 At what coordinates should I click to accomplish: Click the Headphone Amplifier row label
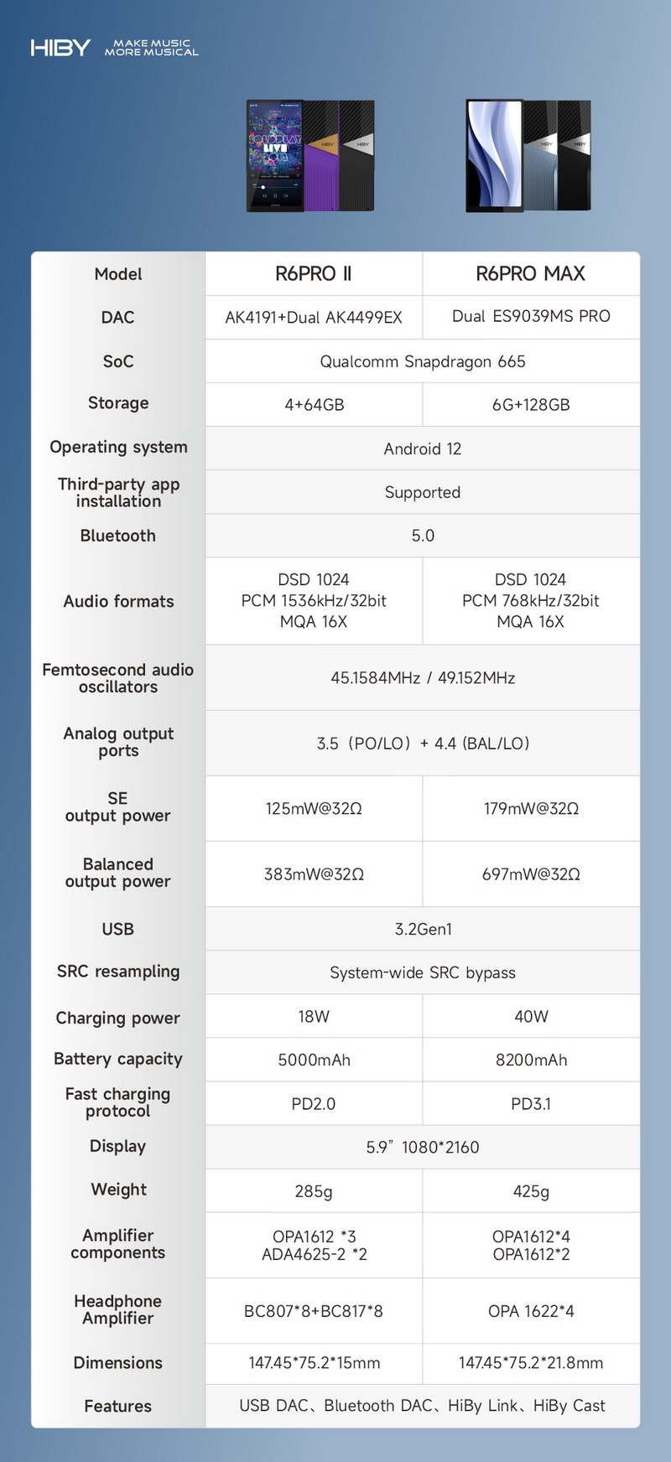[x=118, y=1309]
